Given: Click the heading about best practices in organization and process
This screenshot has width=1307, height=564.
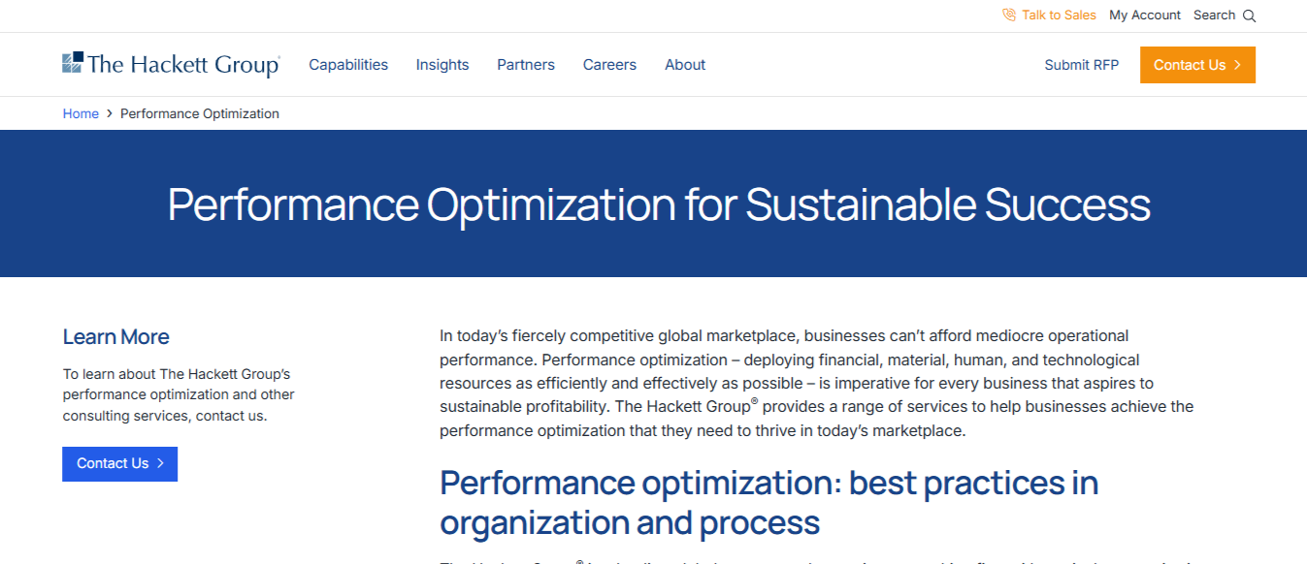Looking at the screenshot, I should (x=769, y=502).
